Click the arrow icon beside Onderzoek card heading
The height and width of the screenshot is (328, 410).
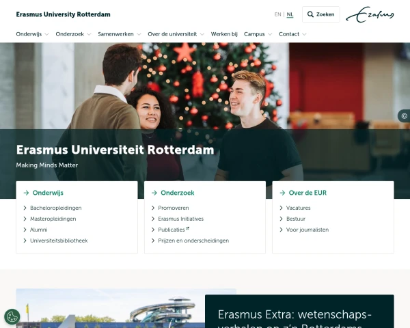point(154,193)
